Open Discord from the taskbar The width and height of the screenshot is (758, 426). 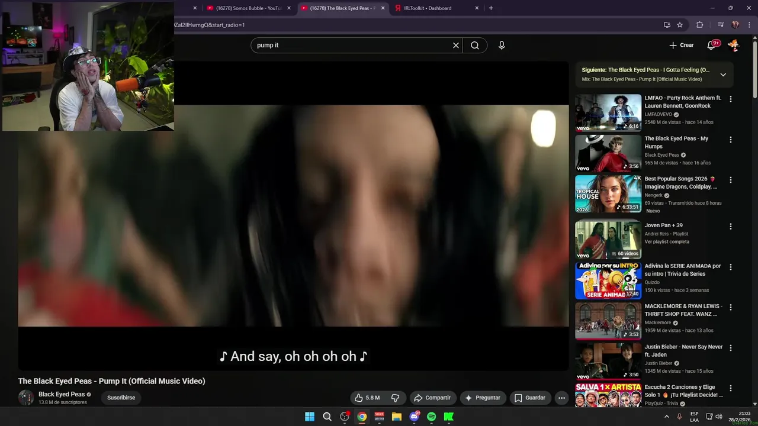click(x=415, y=417)
